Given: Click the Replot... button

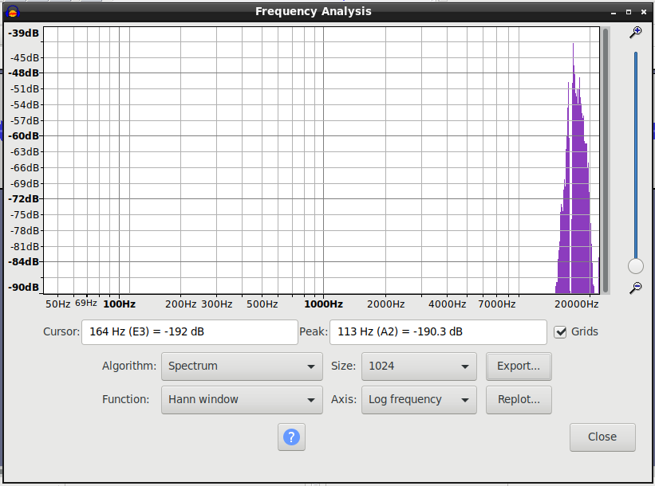Looking at the screenshot, I should [x=519, y=400].
